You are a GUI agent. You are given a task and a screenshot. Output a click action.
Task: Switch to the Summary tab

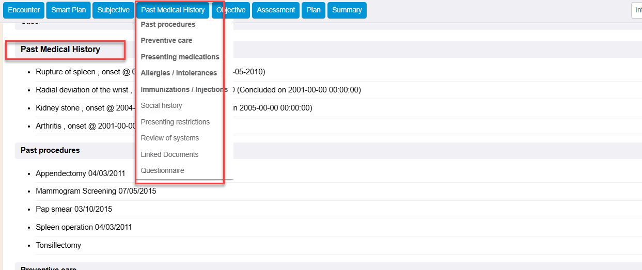[347, 10]
